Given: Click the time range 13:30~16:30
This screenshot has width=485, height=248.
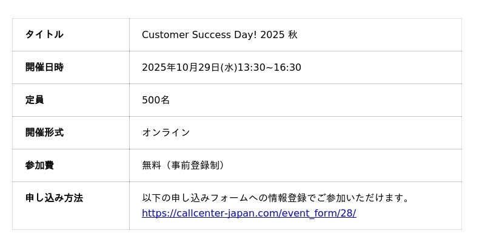Looking at the screenshot, I should click(x=269, y=67).
